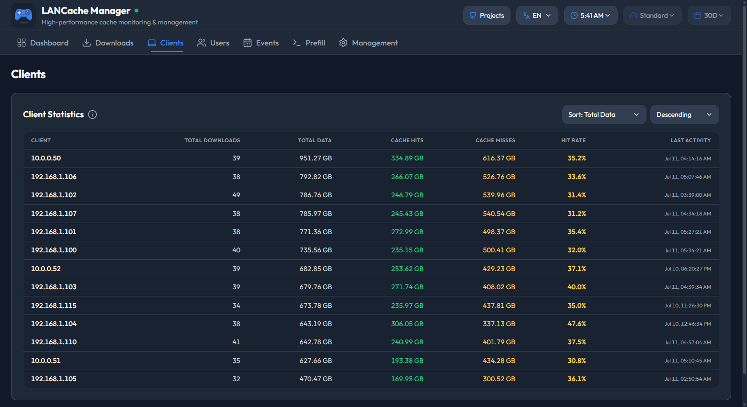This screenshot has width=747, height=407.
Task: Open the 30D time range dropdown
Action: (709, 15)
